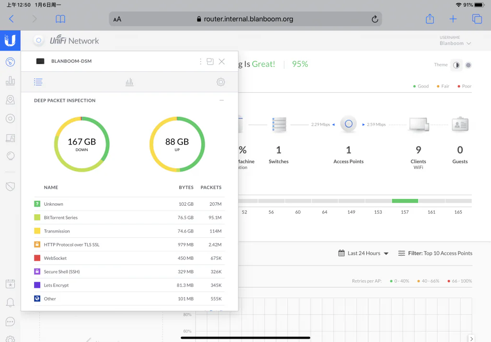Switch to the panel details list tab
This screenshot has height=342, width=491.
(x=38, y=82)
